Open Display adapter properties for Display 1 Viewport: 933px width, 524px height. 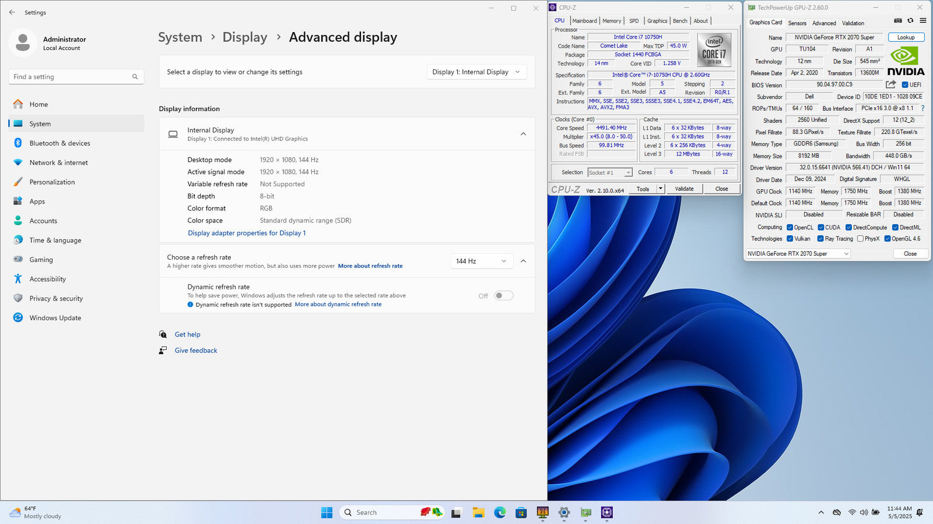tap(247, 233)
